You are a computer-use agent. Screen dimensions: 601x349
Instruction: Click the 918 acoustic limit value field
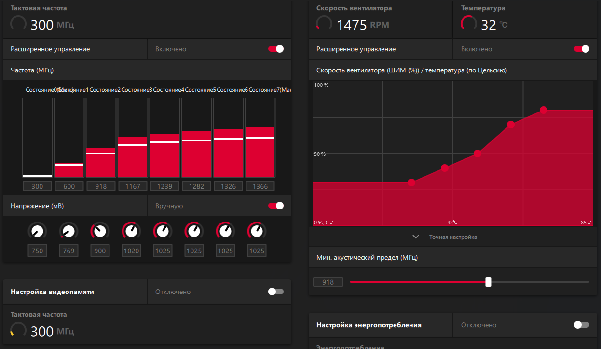point(328,282)
